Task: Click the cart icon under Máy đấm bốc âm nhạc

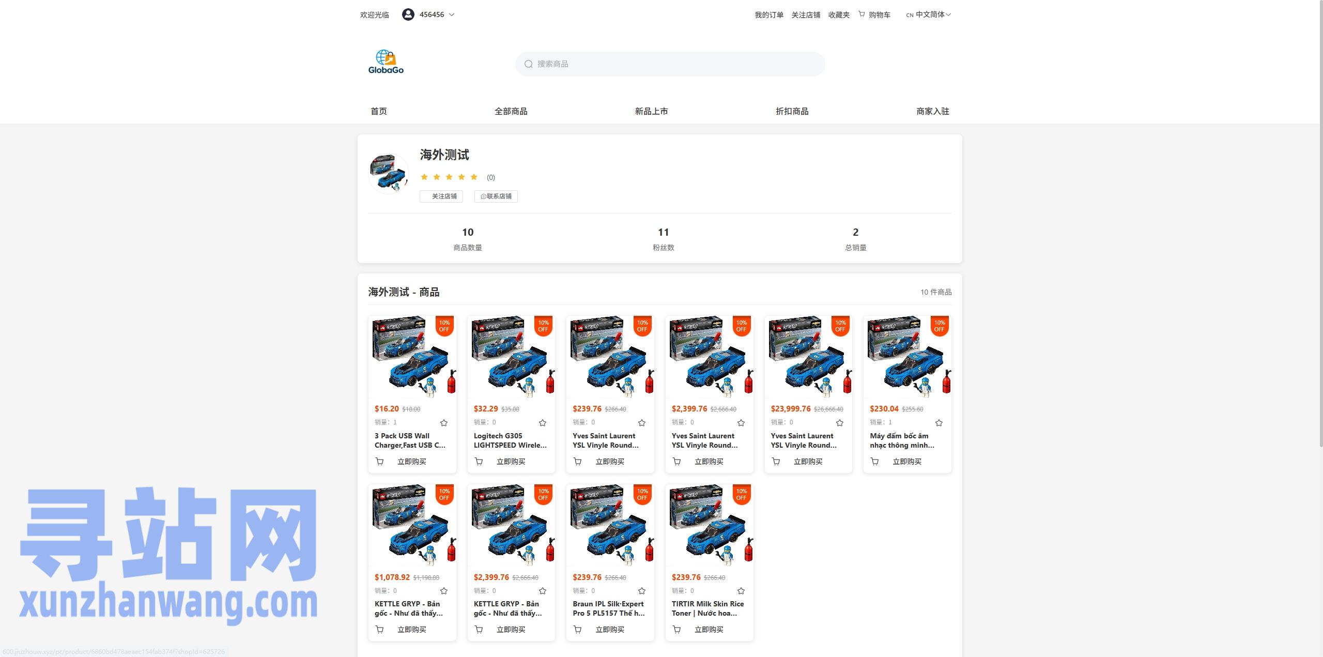Action: tap(874, 462)
